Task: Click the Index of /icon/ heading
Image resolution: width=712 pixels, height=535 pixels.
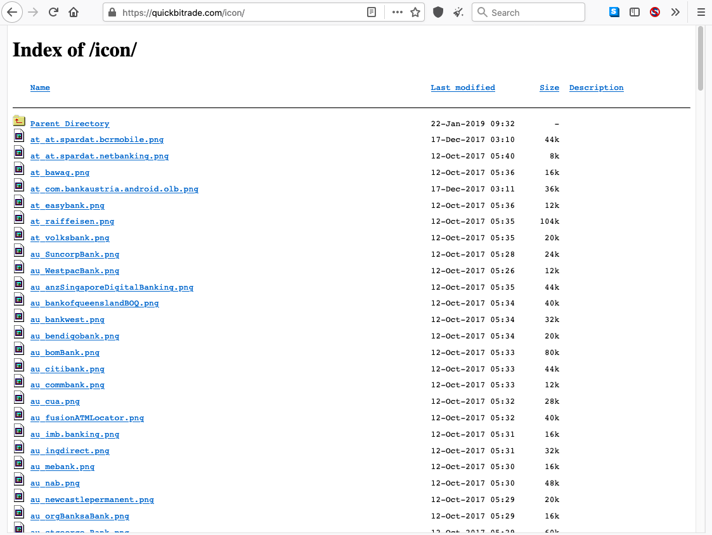Action: coord(74,50)
